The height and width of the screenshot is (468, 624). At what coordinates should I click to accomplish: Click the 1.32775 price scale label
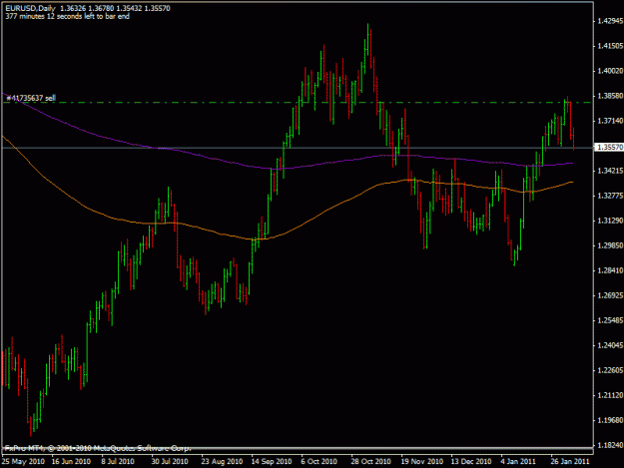(x=610, y=196)
